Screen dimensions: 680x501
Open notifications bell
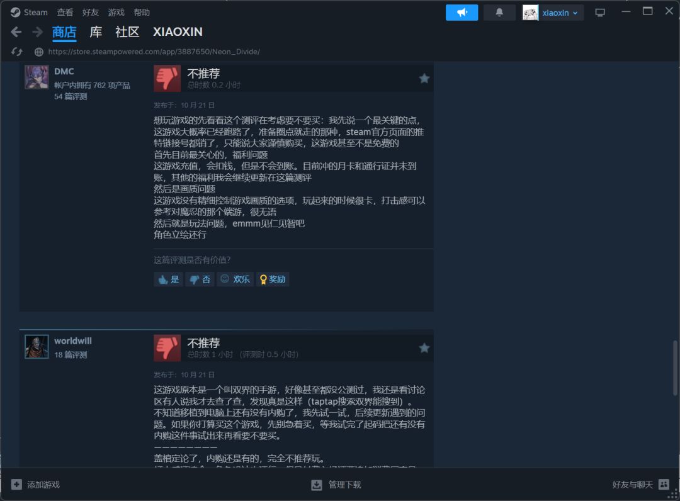pos(499,13)
